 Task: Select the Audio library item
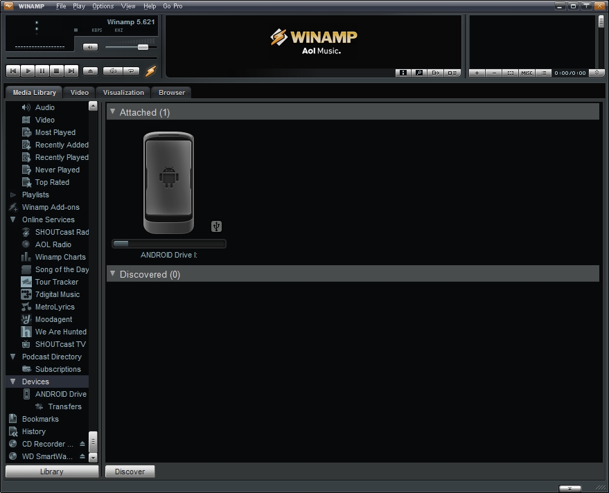[x=44, y=107]
